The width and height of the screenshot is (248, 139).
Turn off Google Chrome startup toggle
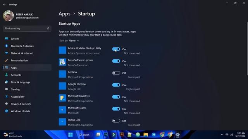[116, 85]
